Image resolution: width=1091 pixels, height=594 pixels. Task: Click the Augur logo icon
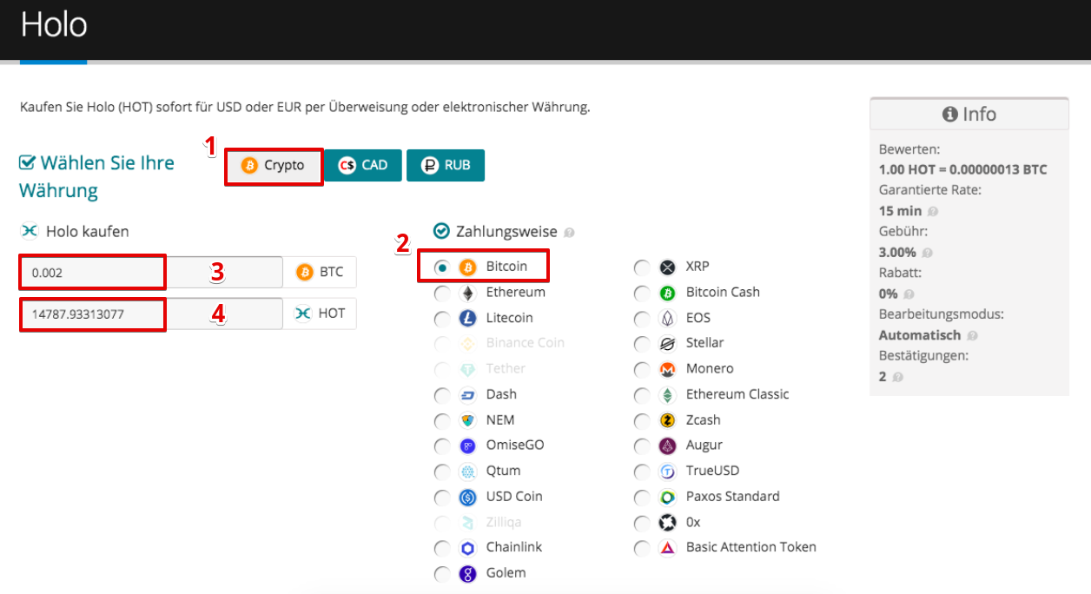point(668,445)
